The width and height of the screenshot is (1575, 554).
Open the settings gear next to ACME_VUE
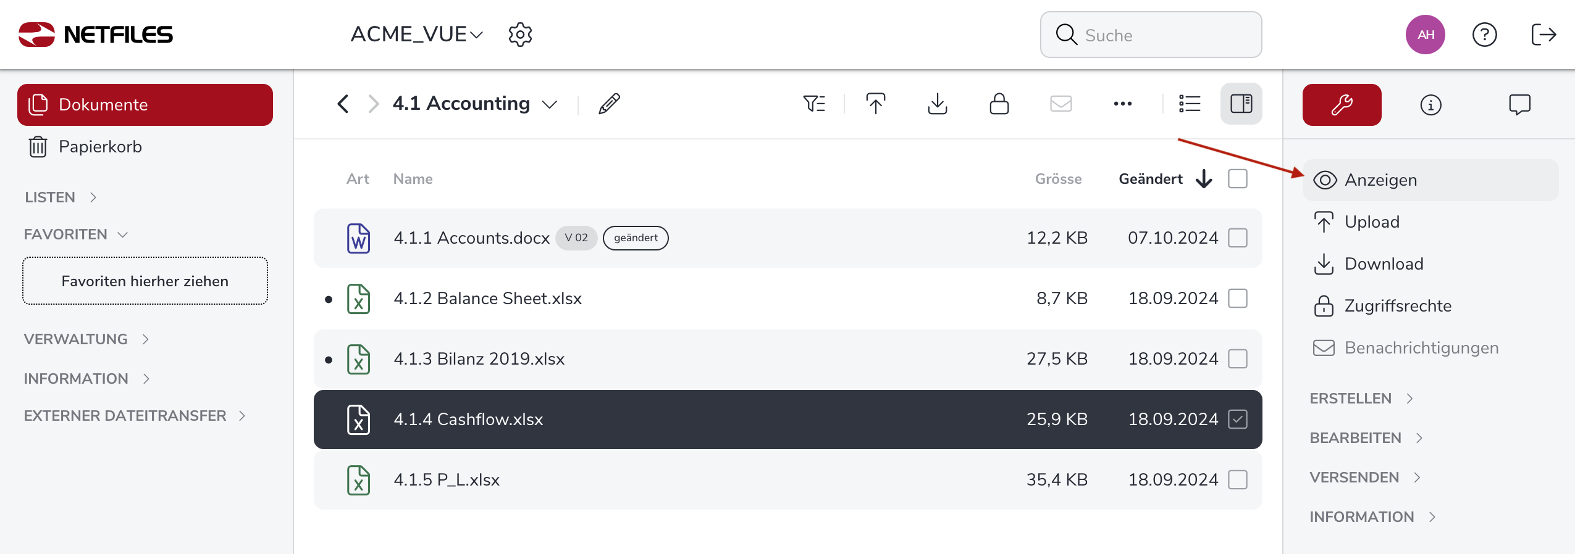tap(520, 35)
